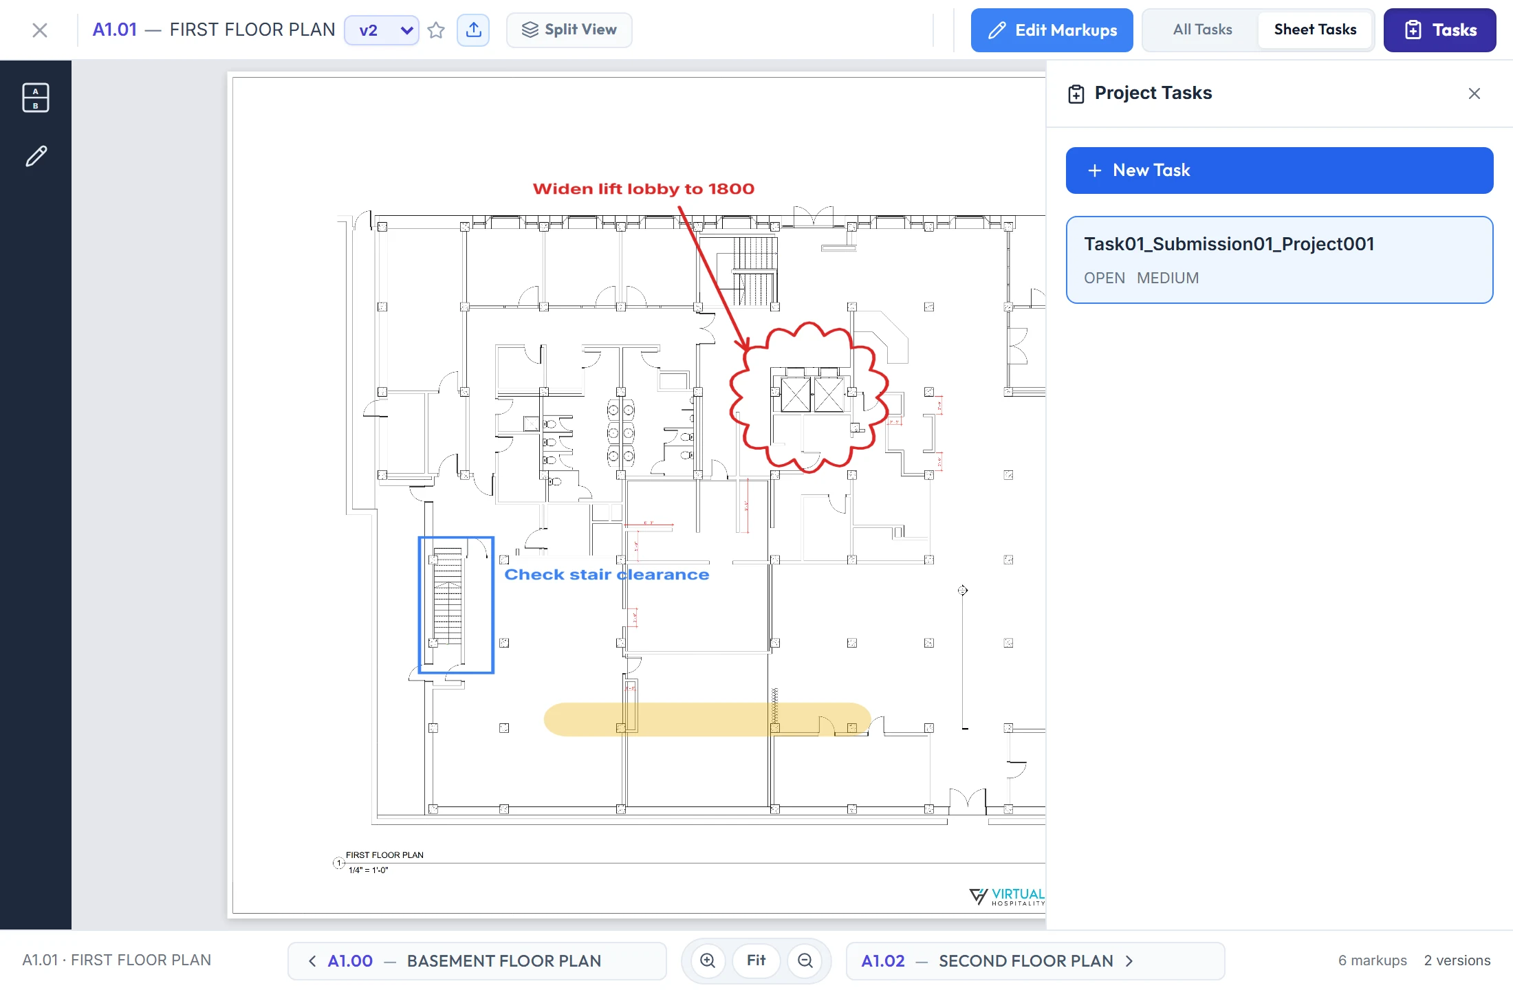Image resolution: width=1513 pixels, height=990 pixels.
Task: Click the Project Tasks clipboard icon
Action: click(1076, 93)
